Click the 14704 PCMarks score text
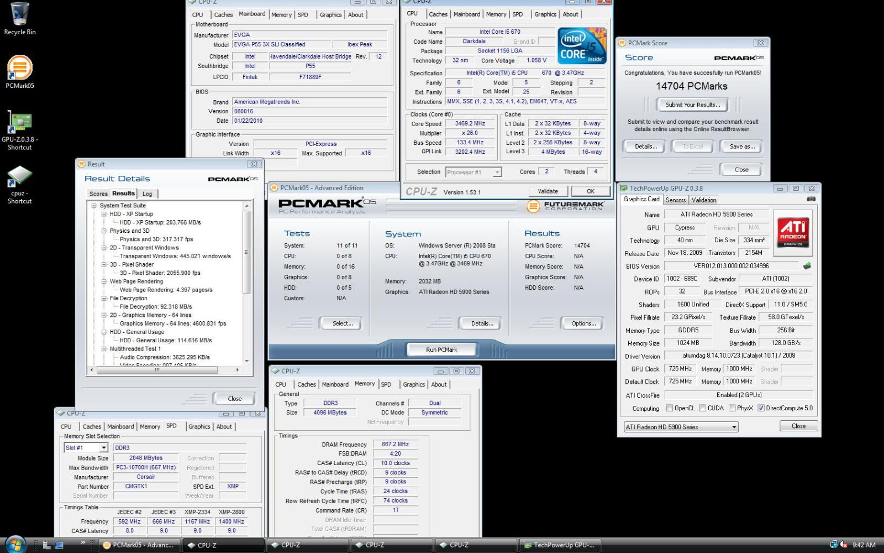Image resolution: width=884 pixels, height=553 pixels. click(691, 86)
